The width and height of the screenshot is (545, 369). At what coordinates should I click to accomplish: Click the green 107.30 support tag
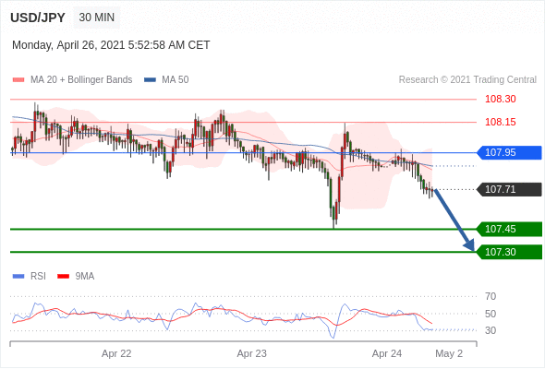coord(509,252)
